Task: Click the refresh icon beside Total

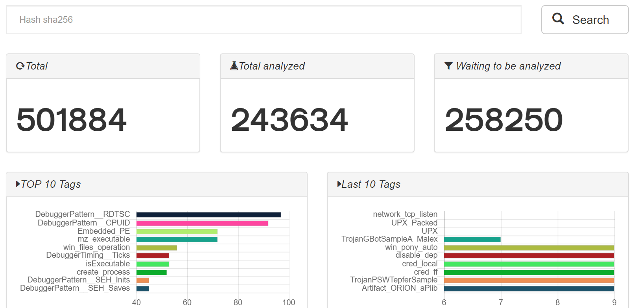Action: (x=20, y=66)
